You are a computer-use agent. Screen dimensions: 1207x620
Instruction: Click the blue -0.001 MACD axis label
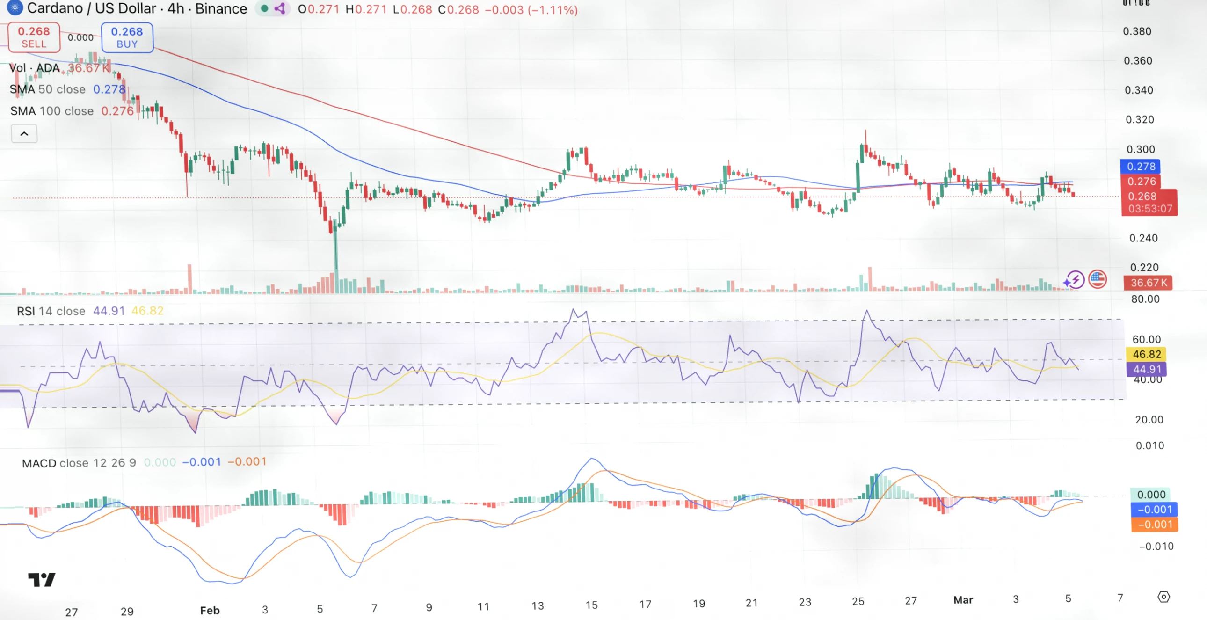pyautogui.click(x=1154, y=510)
